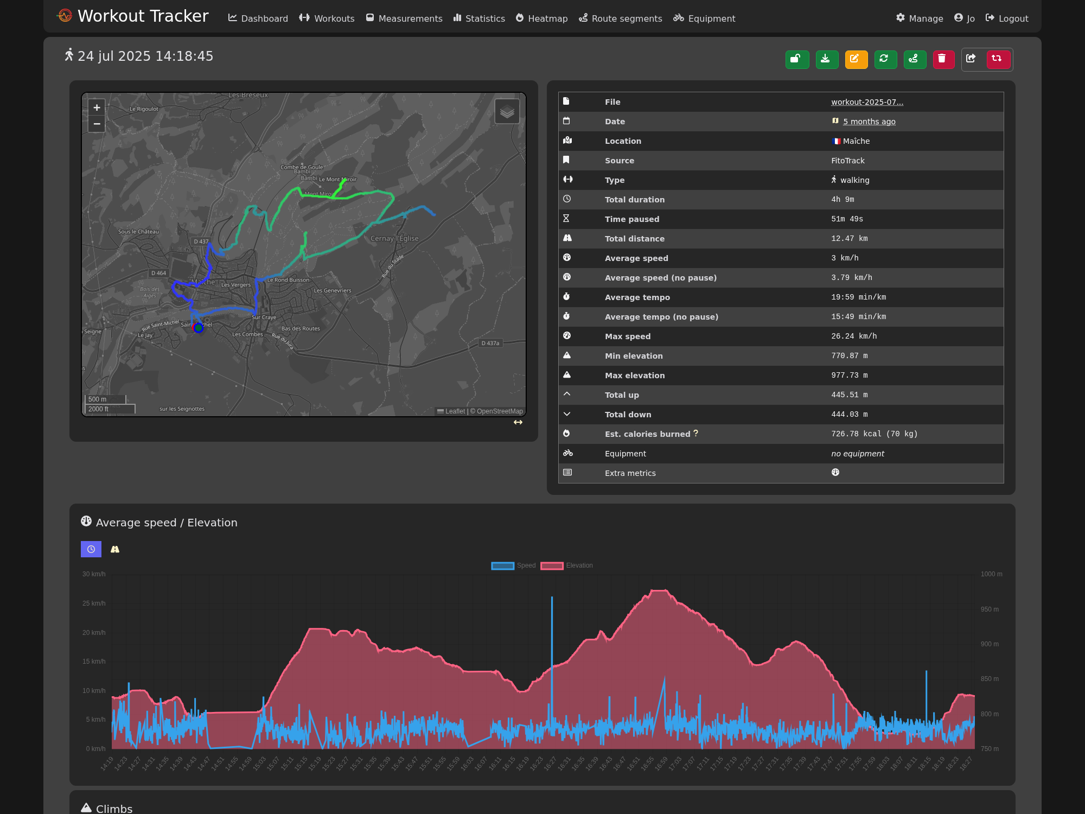Click the Logout link

pyautogui.click(x=1007, y=18)
